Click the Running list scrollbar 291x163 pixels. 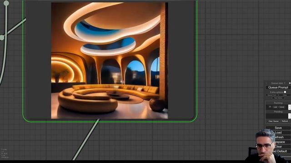tap(290, 107)
